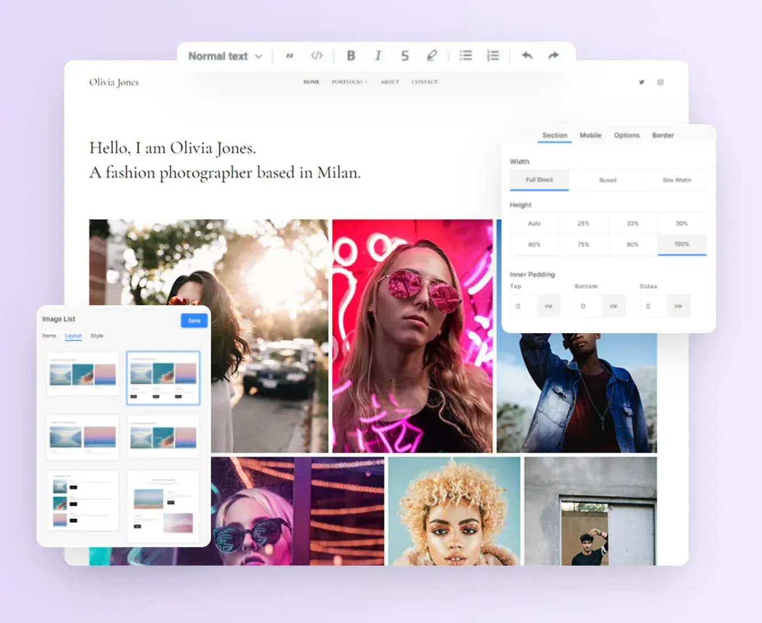Insert a code block
Image resolution: width=762 pixels, height=623 pixels.
tap(317, 56)
